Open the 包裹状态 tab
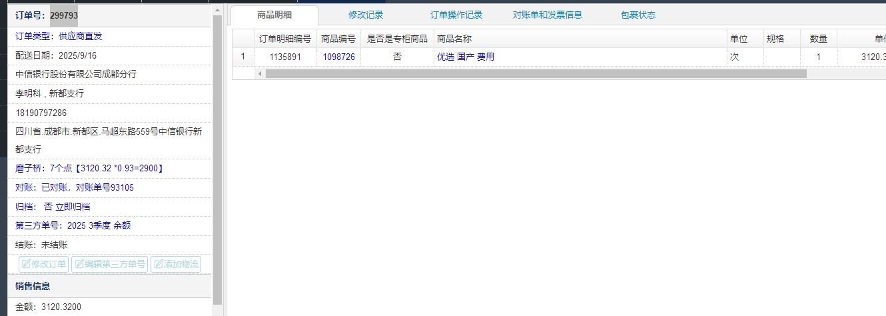This screenshot has height=316, width=886. (x=638, y=15)
